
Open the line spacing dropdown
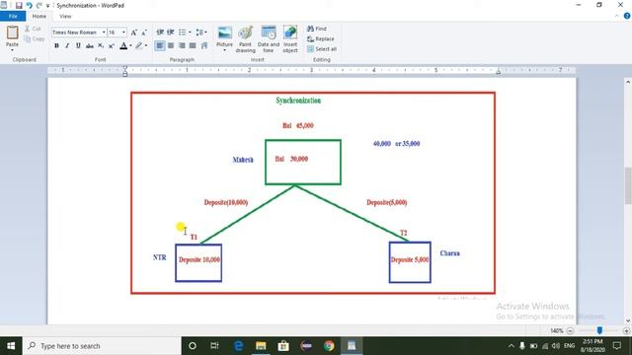pos(201,33)
